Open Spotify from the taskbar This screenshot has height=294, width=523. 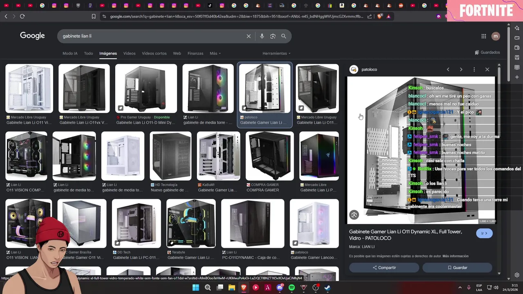pyautogui.click(x=292, y=287)
